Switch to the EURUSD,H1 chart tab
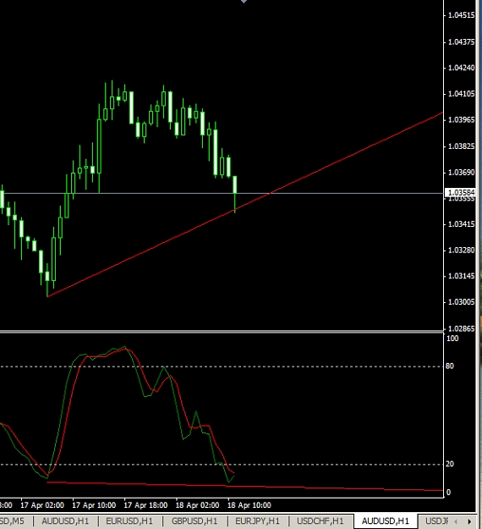The height and width of the screenshot is (529, 482). [x=129, y=521]
